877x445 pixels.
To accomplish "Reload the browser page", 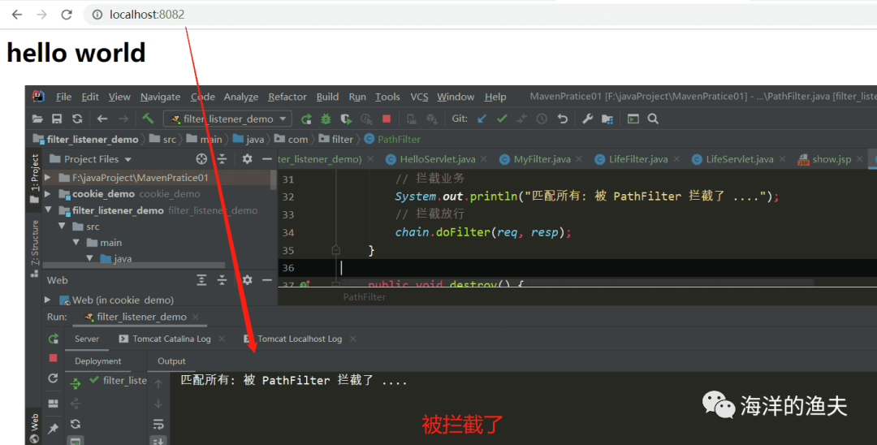I will point(67,15).
